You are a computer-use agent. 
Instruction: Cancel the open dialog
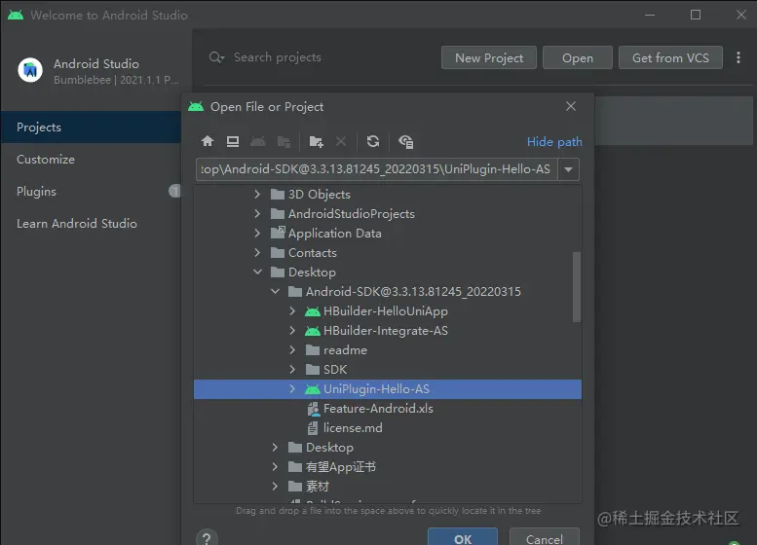tap(544, 537)
